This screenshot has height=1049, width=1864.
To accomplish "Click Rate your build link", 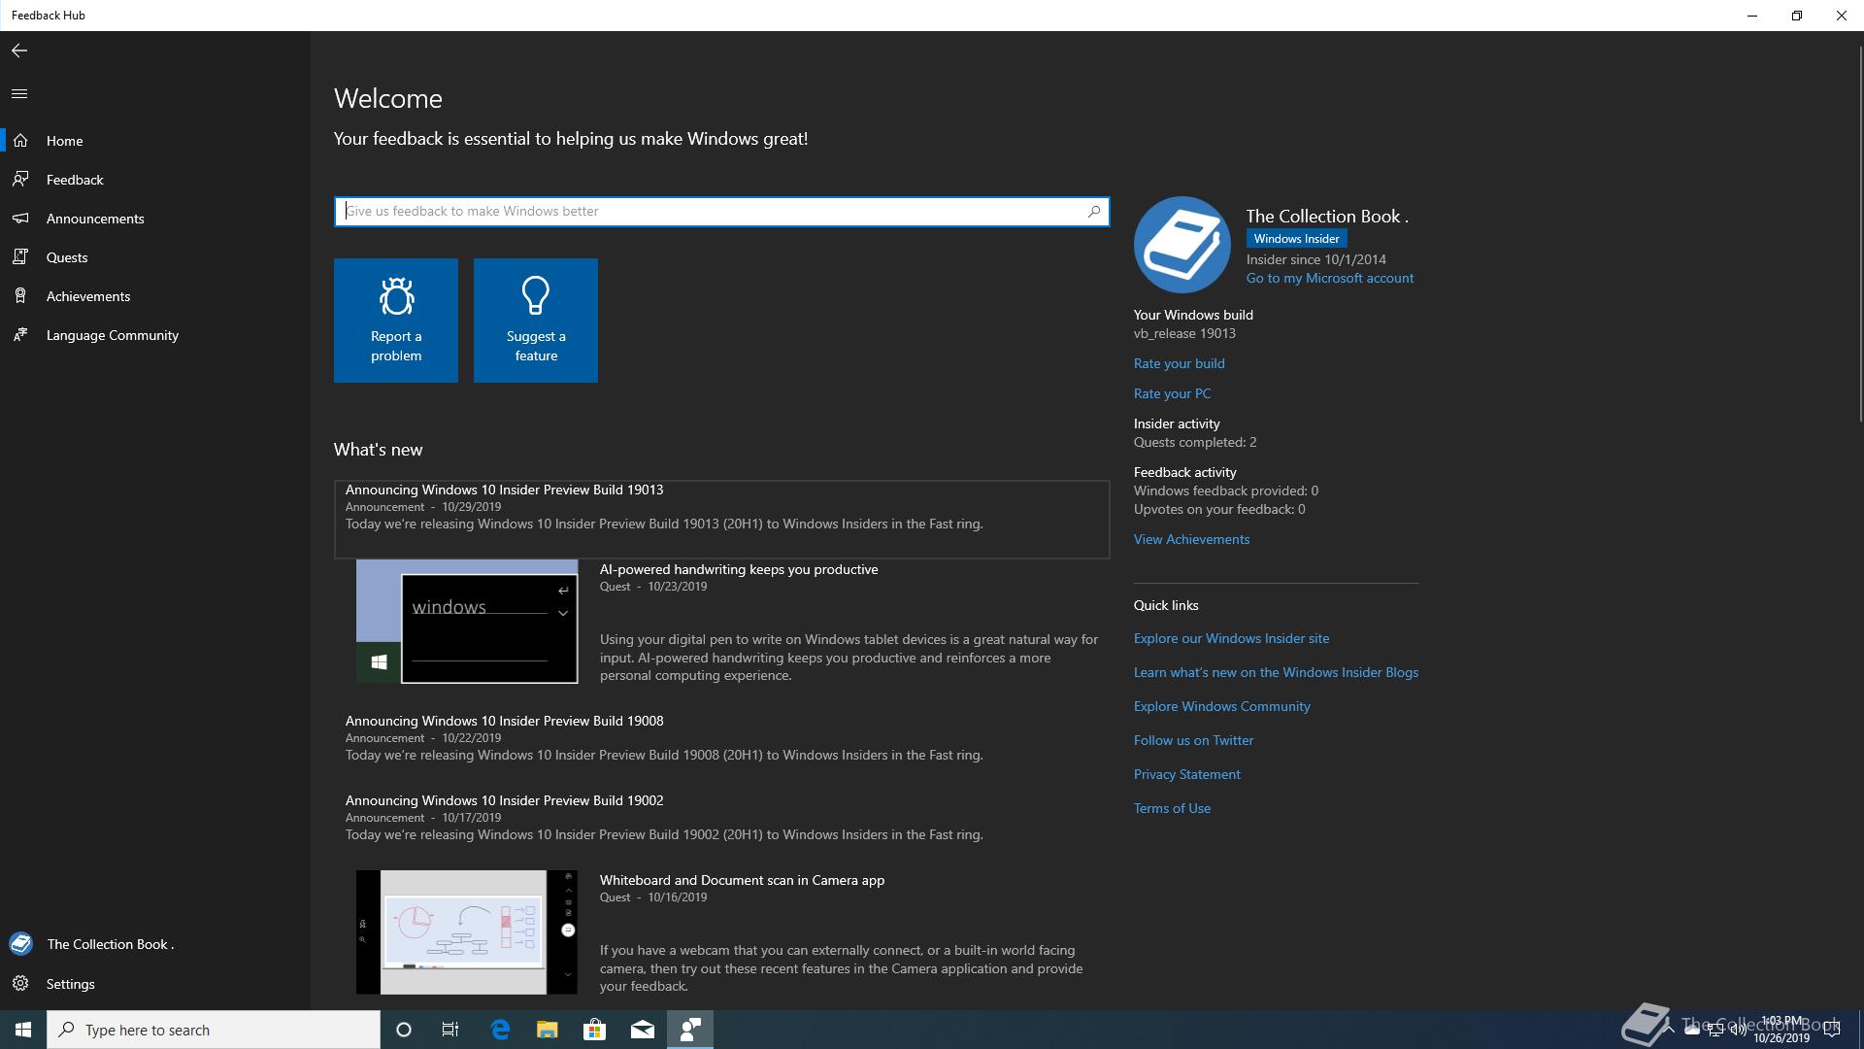I will [x=1179, y=363].
